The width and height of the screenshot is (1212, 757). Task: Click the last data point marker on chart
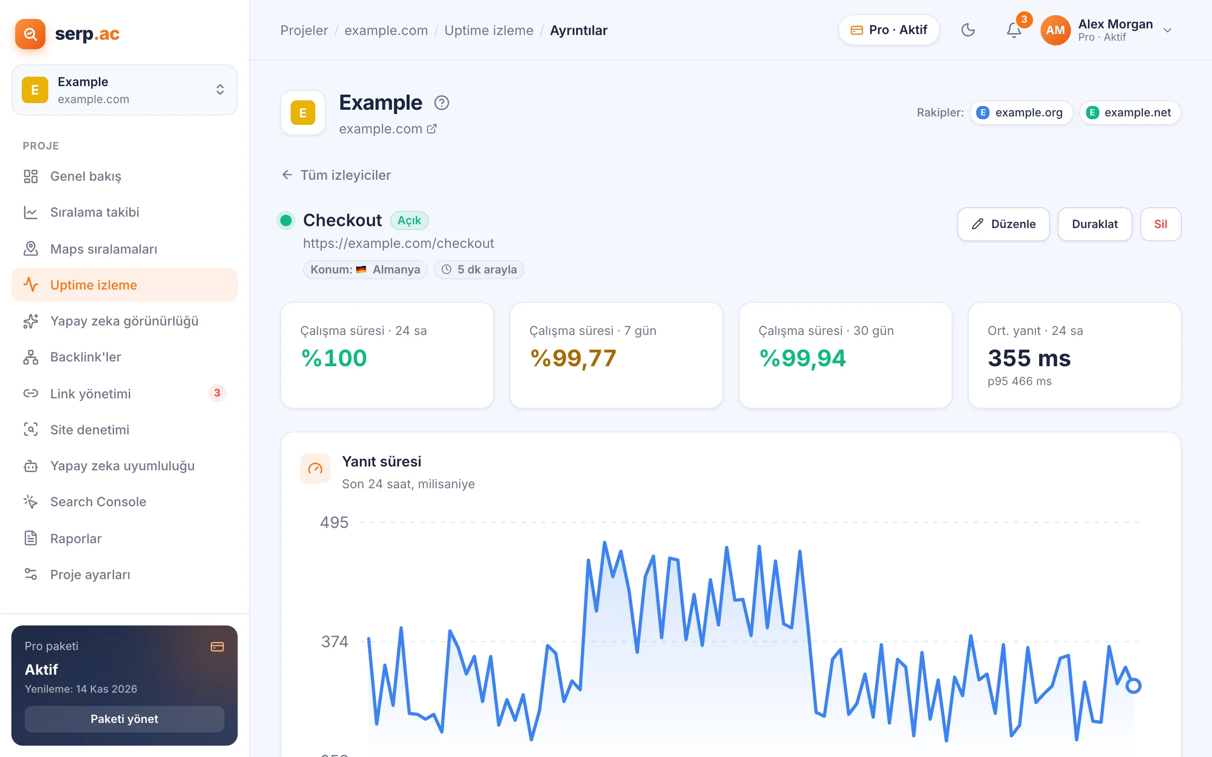coord(1133,686)
